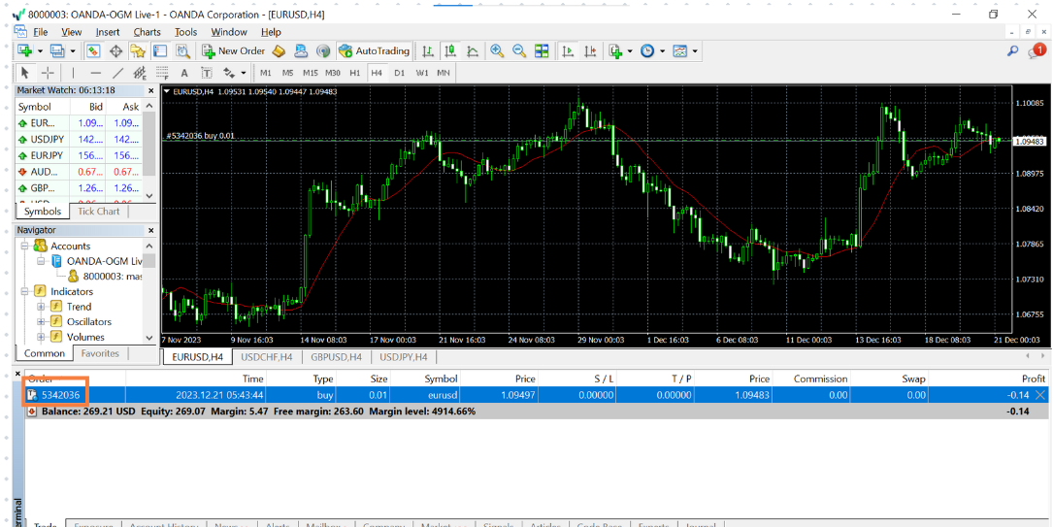Switch to the USDCHF,H4 chart tab
Image resolution: width=1053 pixels, height=527 pixels.
click(x=267, y=357)
